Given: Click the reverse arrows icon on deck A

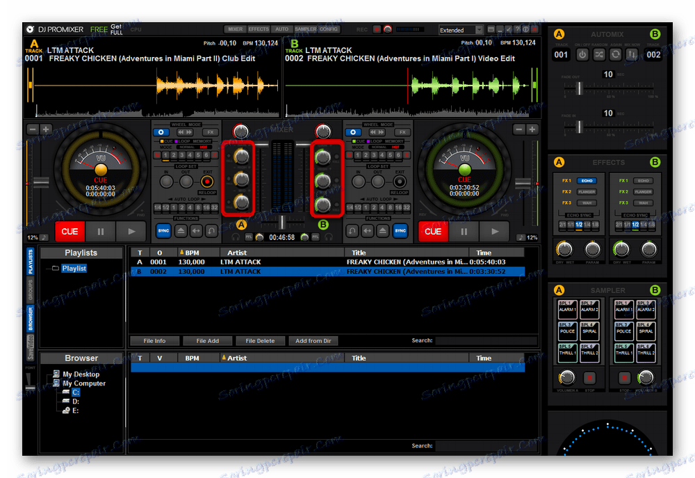Looking at the screenshot, I should pyautogui.click(x=197, y=231).
